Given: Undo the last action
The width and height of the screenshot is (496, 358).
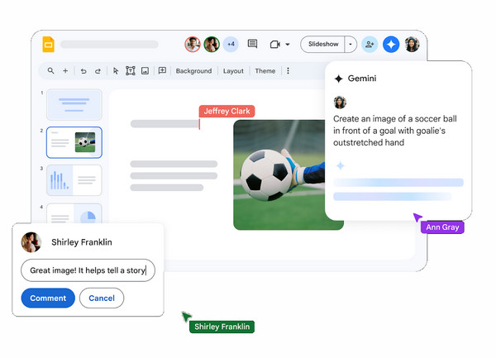Looking at the screenshot, I should click(83, 71).
